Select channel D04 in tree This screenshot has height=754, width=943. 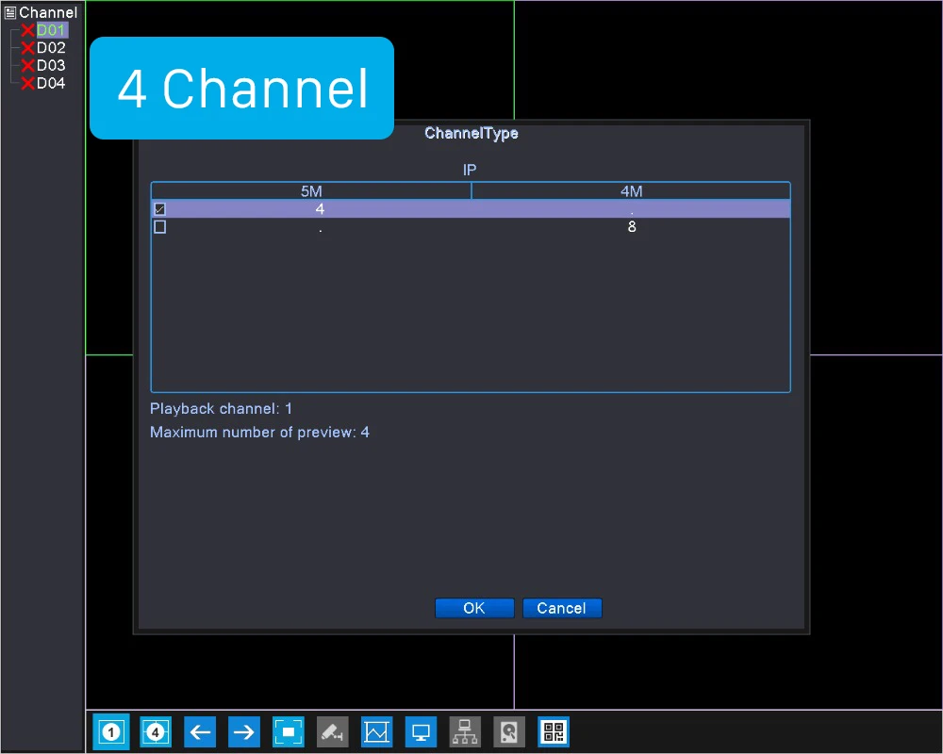coord(51,83)
